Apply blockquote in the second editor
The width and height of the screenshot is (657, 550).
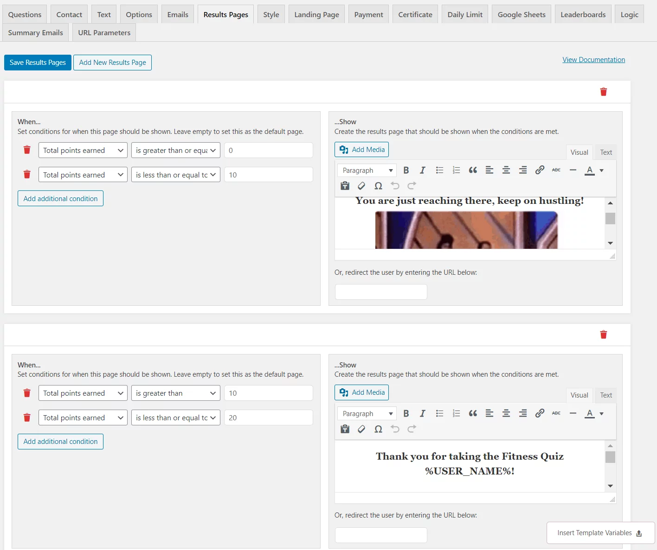[473, 413]
